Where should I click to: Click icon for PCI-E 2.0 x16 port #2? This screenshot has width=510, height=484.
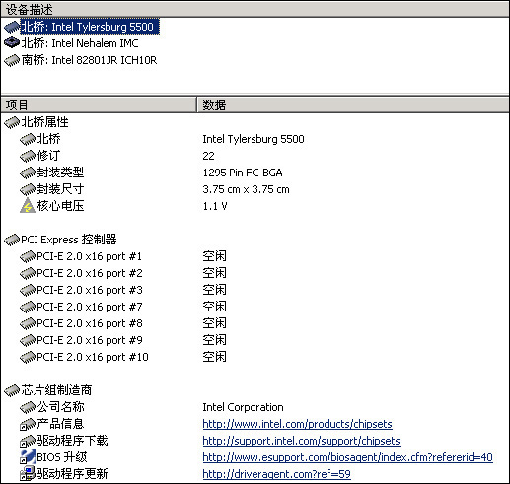[x=28, y=273]
